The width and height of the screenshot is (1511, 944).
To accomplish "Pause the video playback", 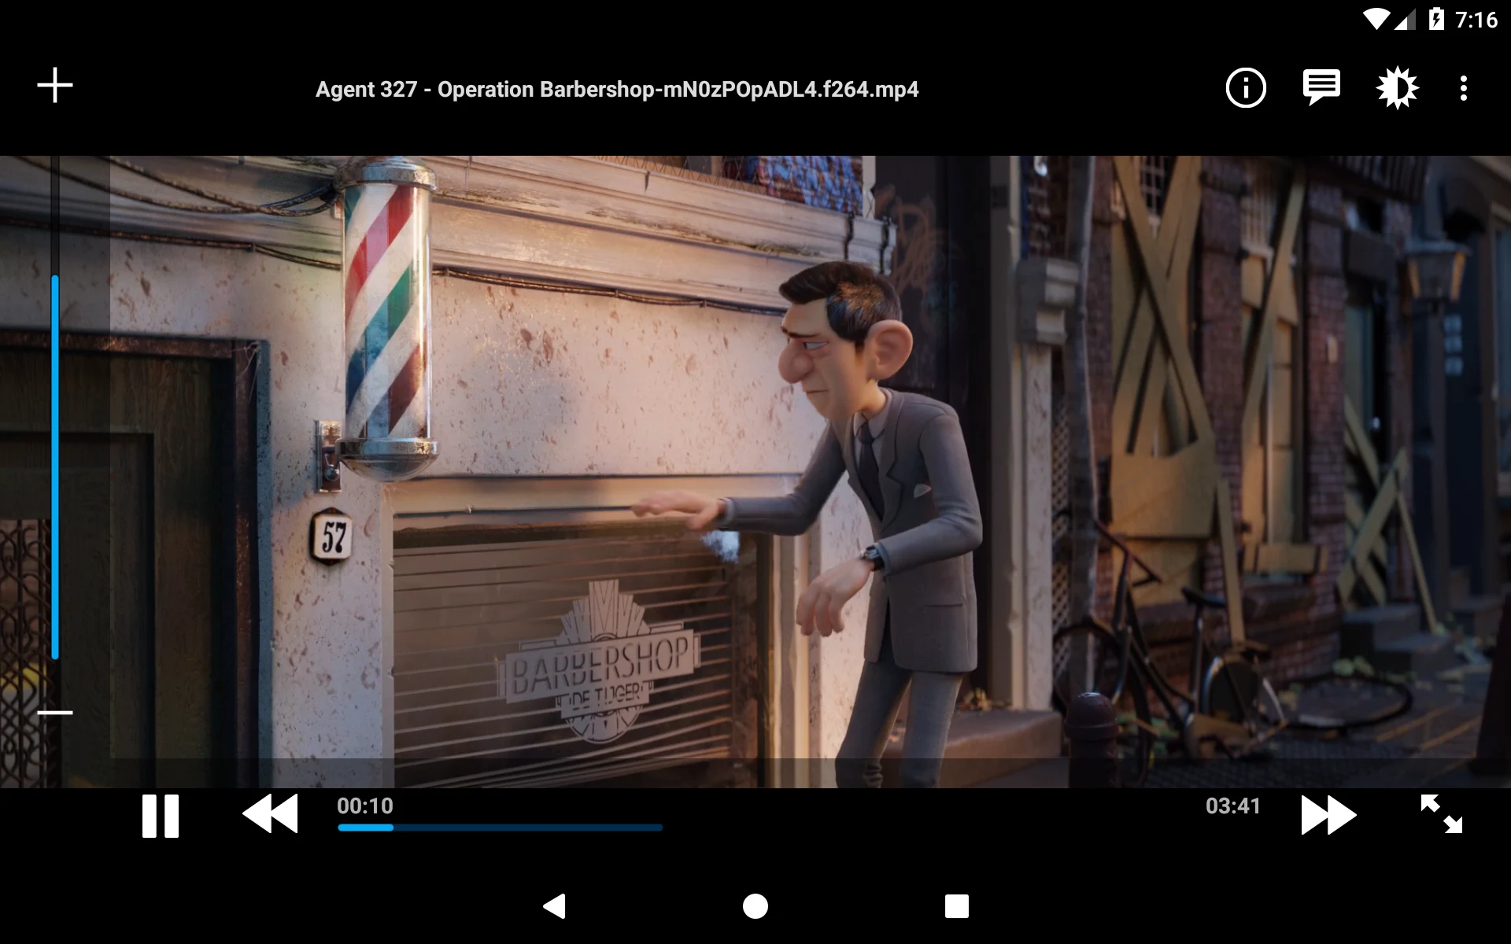I will coord(161,816).
